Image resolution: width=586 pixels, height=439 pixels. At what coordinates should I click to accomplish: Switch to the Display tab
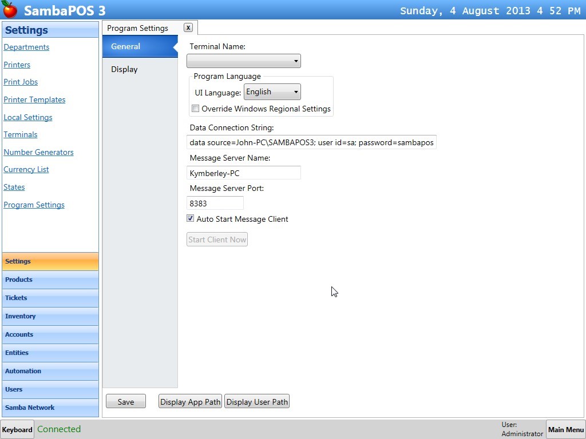pos(124,69)
